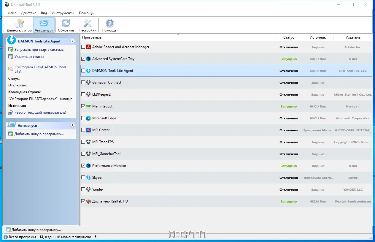The height and width of the screenshot is (242, 375).
Task: Select the Автозапуск toolbar icon
Action: [44, 25]
